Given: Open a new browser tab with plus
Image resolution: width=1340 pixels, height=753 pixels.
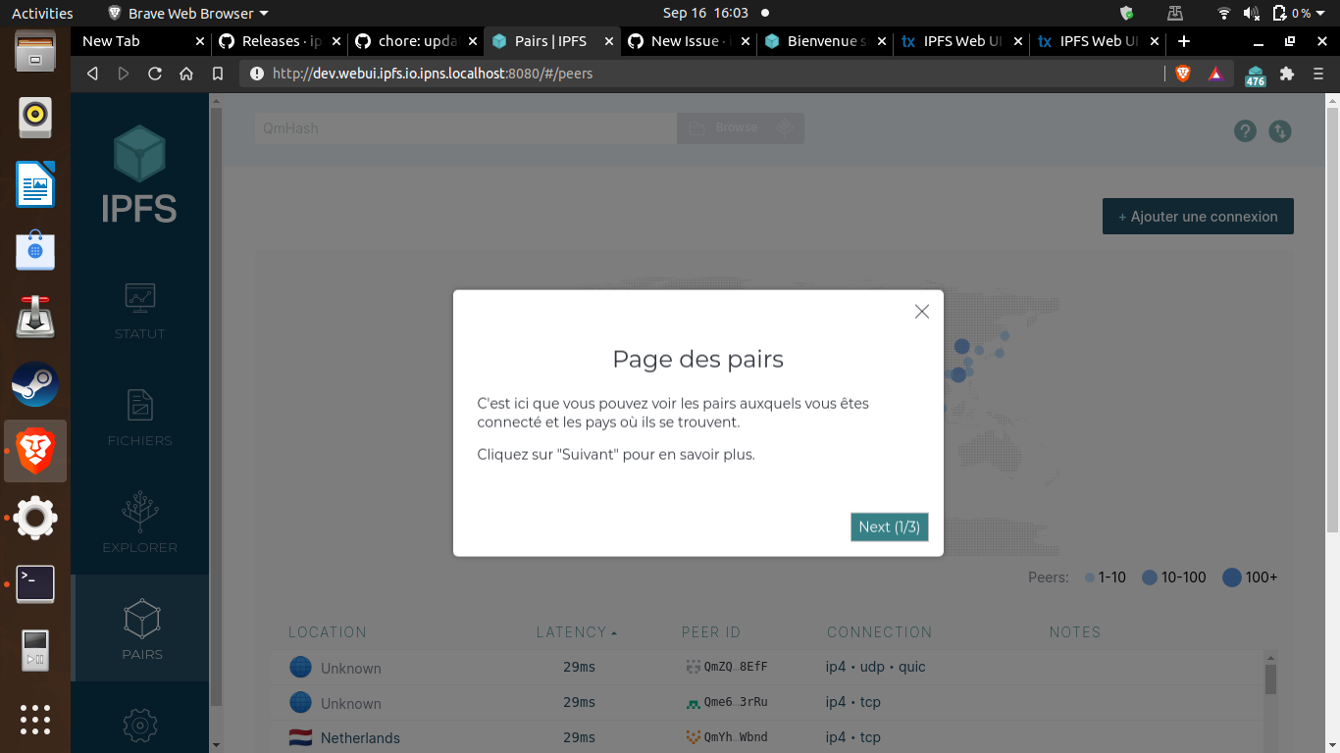Looking at the screenshot, I should tap(1184, 41).
